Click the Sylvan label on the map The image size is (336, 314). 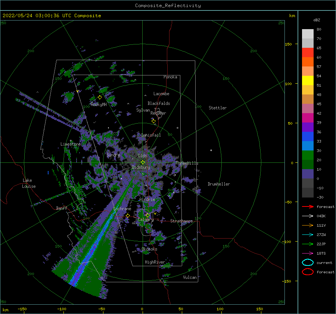click(x=143, y=110)
